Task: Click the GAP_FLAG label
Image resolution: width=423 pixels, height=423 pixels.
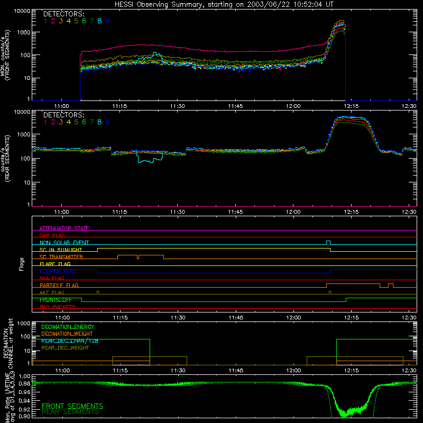Action: coord(52,235)
